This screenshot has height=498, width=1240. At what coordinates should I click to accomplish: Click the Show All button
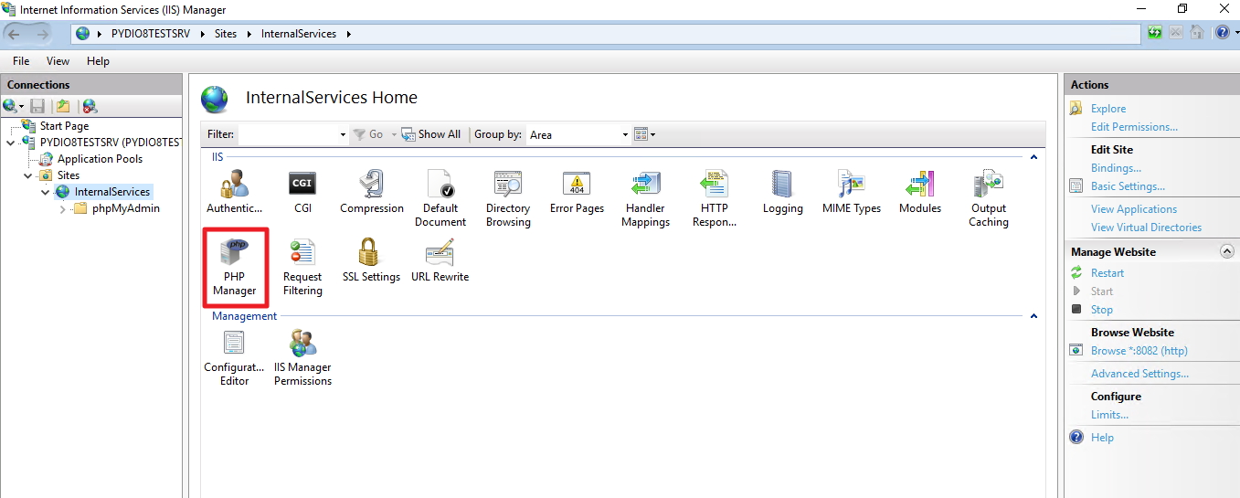[431, 134]
